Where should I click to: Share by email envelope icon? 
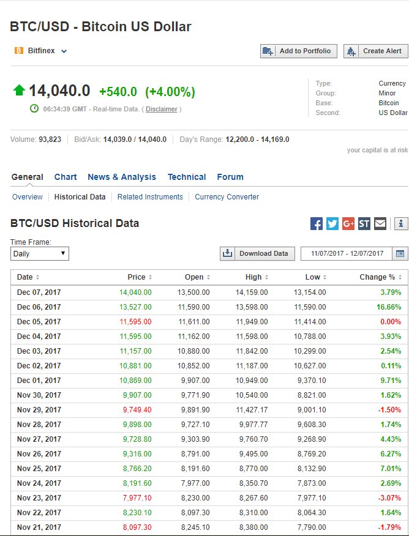[x=380, y=224]
